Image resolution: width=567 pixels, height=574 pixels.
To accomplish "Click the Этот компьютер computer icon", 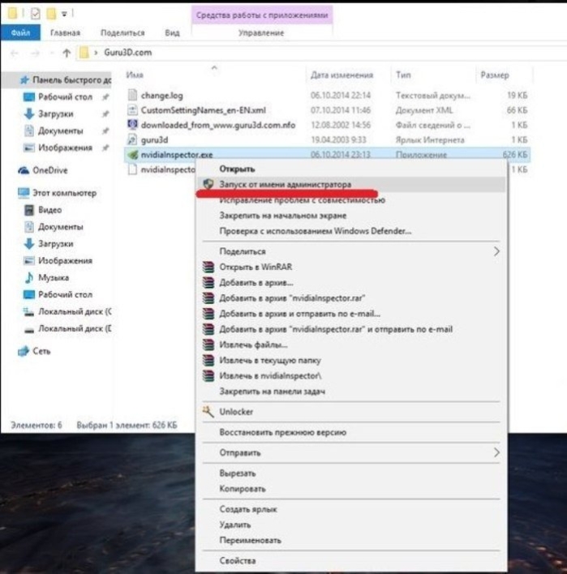I will coord(24,193).
